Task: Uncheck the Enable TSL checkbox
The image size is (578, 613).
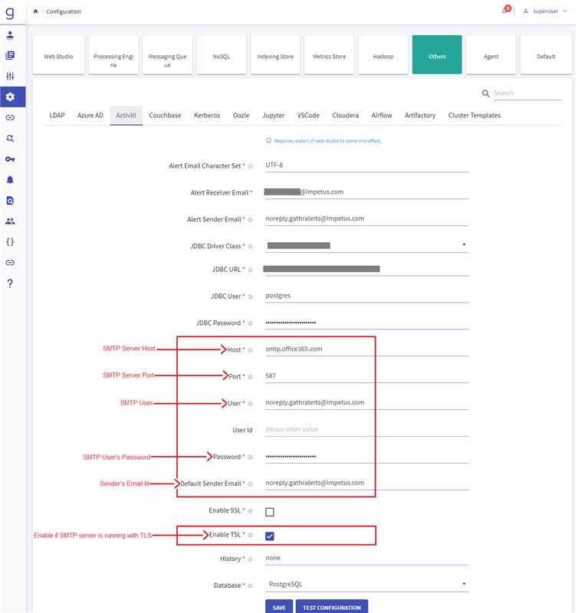Action: [x=269, y=536]
